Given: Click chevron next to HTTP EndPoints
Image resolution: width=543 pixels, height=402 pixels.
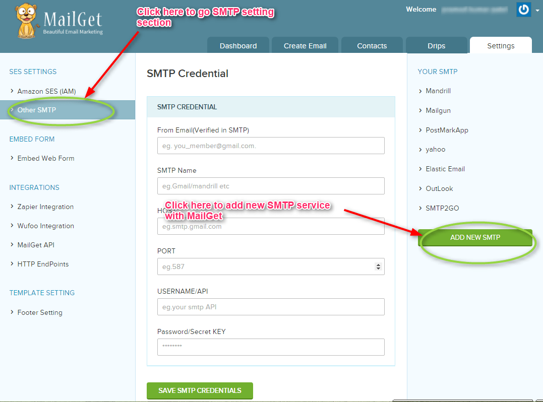Looking at the screenshot, I should (12, 264).
